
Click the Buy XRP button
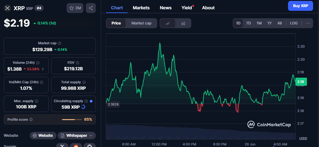[300, 6]
